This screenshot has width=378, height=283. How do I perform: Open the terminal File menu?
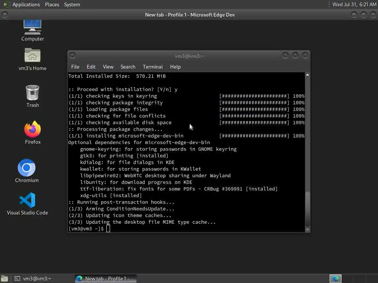pyautogui.click(x=75, y=67)
